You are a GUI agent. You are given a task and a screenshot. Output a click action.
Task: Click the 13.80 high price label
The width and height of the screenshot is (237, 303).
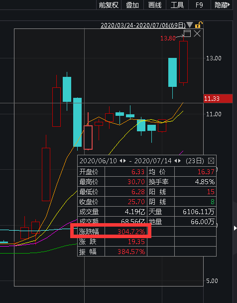tap(168, 38)
